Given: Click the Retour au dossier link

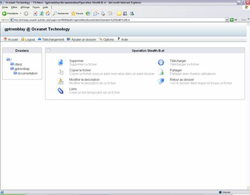Looking at the screenshot, I should (182, 79).
